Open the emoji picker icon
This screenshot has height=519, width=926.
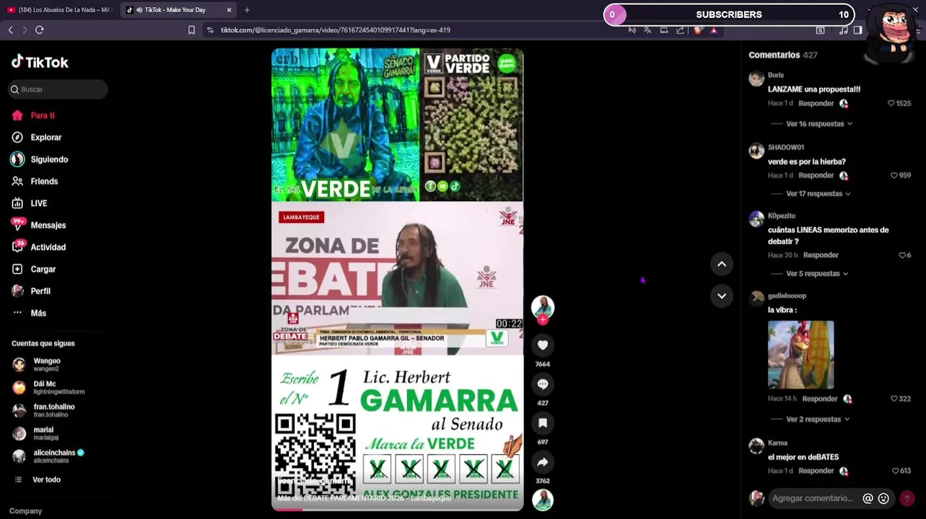(883, 499)
